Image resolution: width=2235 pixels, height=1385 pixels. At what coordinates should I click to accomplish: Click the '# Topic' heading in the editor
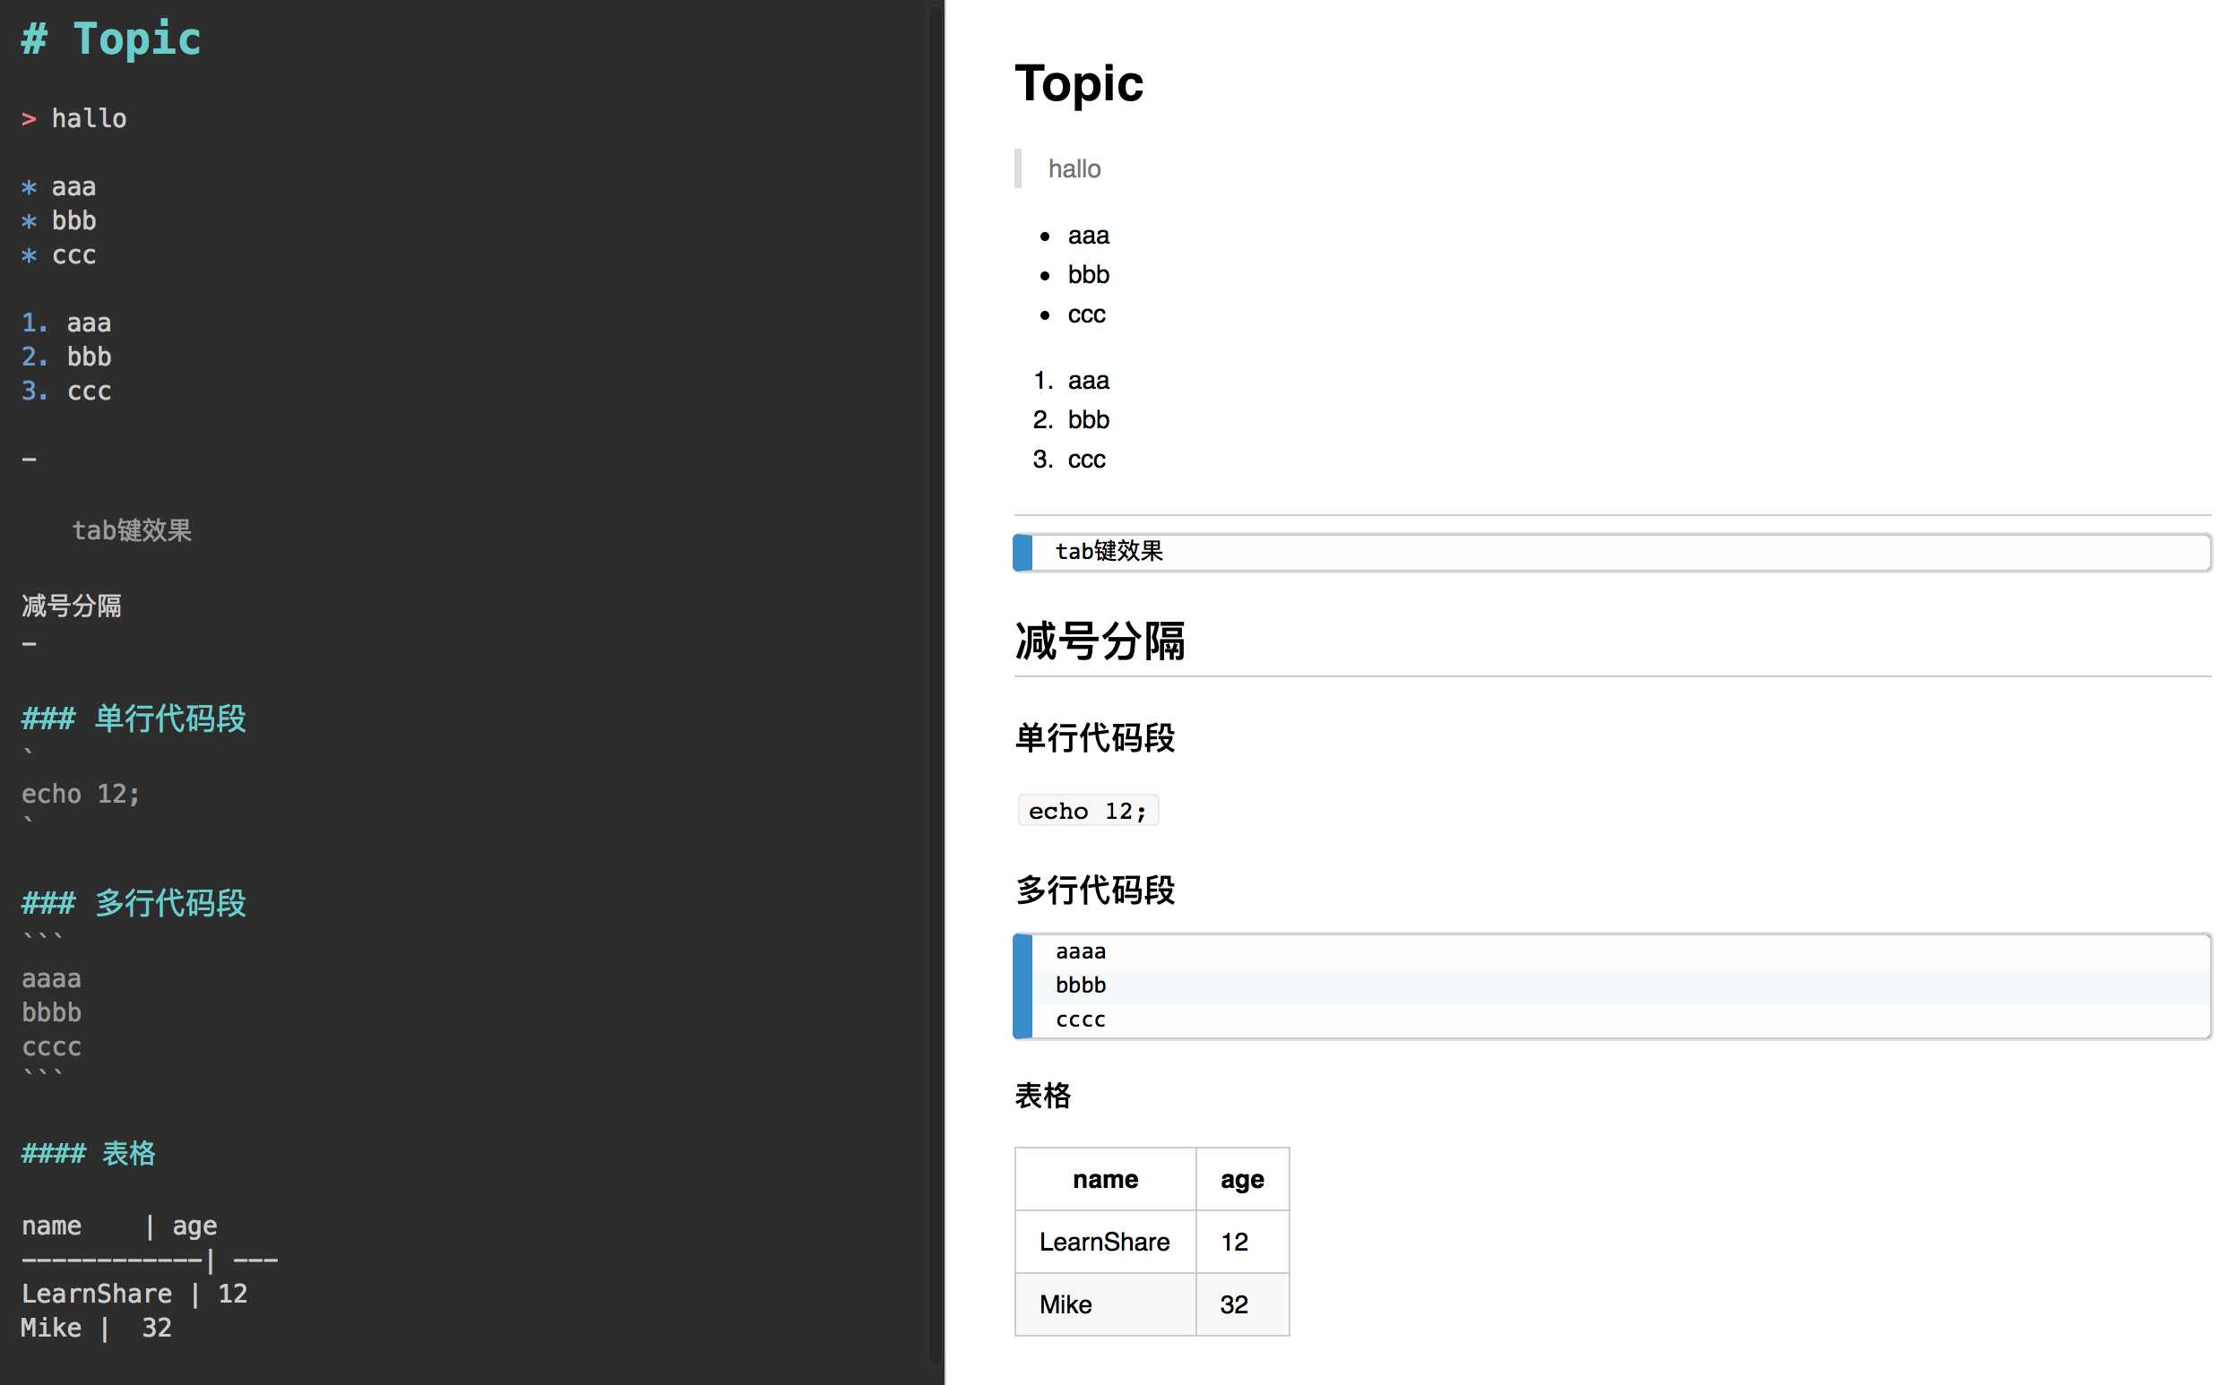(110, 39)
